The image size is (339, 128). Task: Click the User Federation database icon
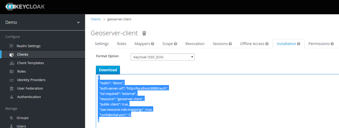click(x=11, y=89)
